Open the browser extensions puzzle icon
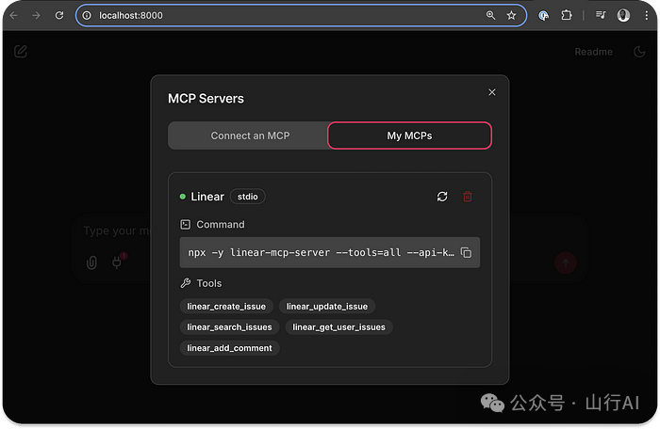This screenshot has height=429, width=660. (x=567, y=15)
